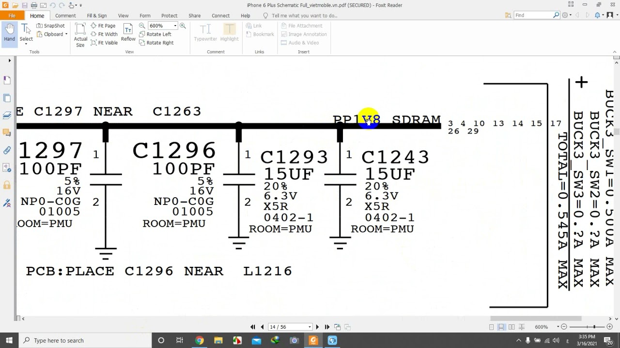This screenshot has height=348, width=620.
Task: Open the zoom percentage dropdown in ribbon
Action: tap(175, 26)
